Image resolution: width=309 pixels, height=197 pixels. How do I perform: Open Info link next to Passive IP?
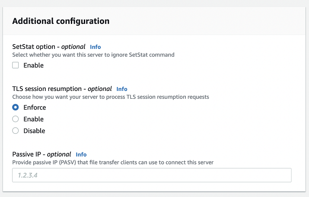pyautogui.click(x=81, y=155)
